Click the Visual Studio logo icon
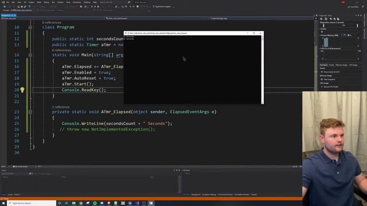Screen dimensions: 367x206 pos(3,2)
